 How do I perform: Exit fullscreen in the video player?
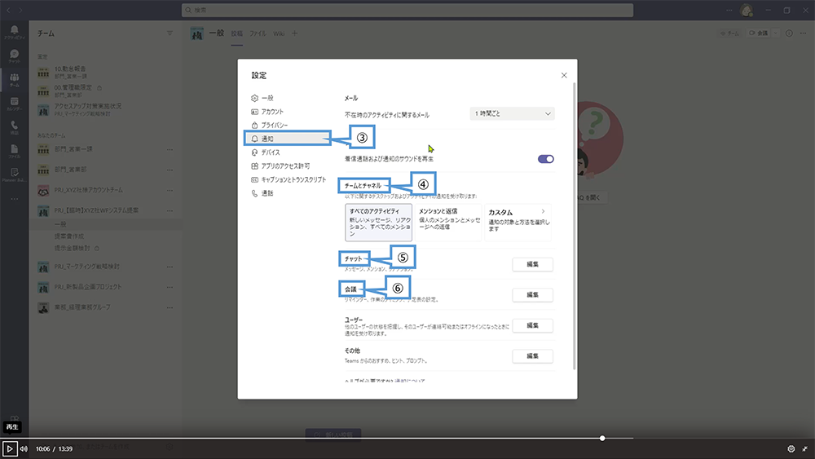804,448
